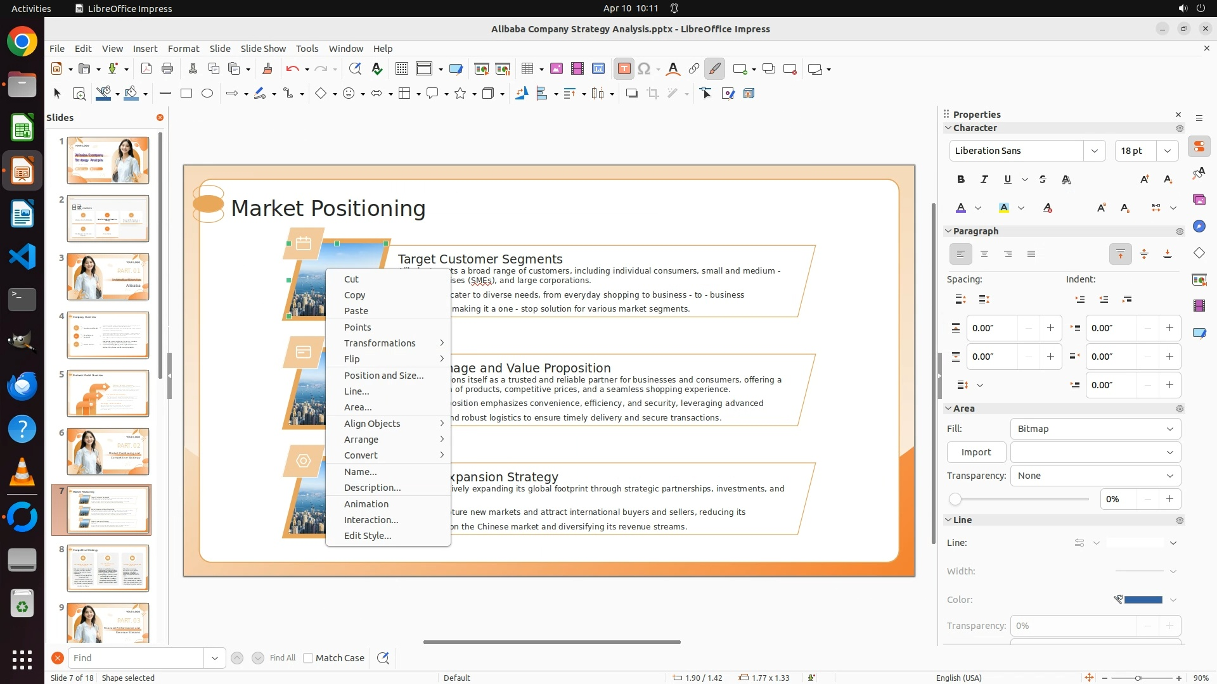
Task: Click the Crop Image tool icon
Action: click(x=652, y=94)
